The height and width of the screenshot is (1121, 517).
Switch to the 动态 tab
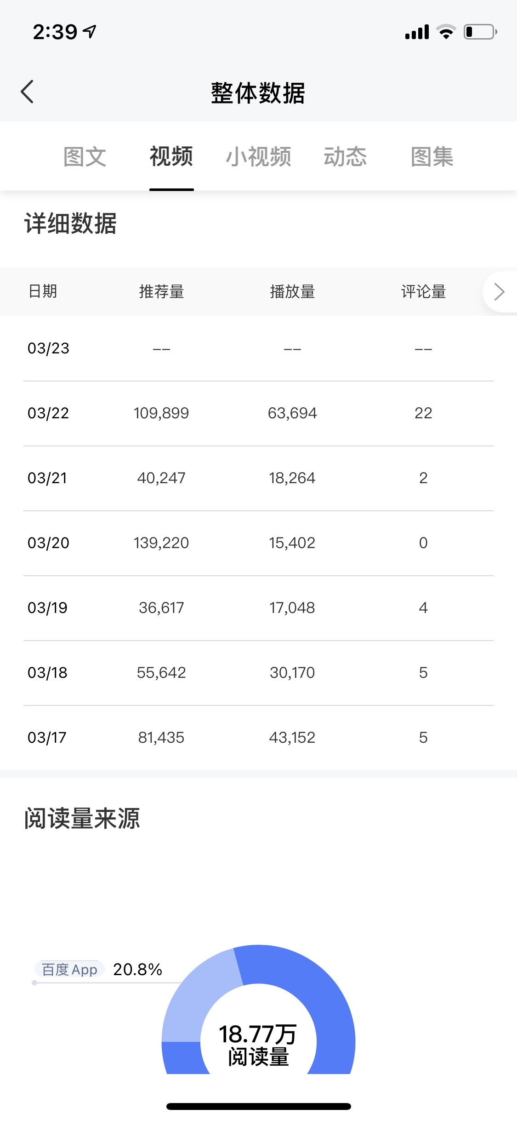345,156
